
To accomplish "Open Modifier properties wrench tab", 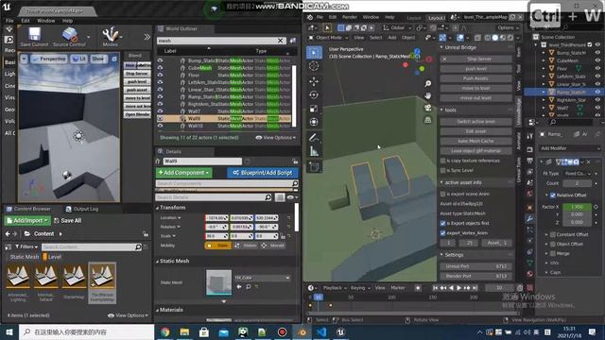I will 529,218.
